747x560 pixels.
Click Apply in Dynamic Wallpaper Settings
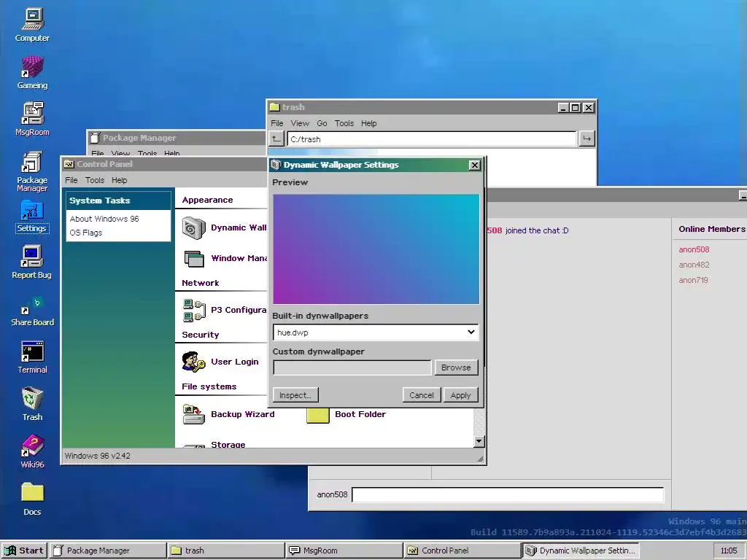[x=461, y=395]
